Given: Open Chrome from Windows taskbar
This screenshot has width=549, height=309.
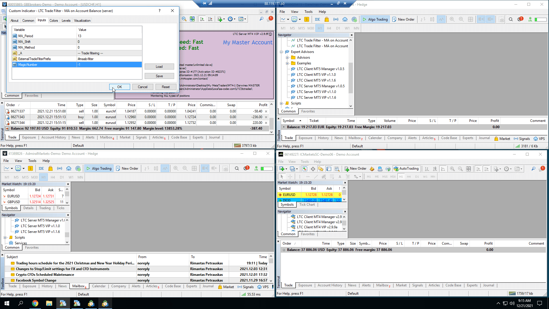Looking at the screenshot, I should pos(35,303).
